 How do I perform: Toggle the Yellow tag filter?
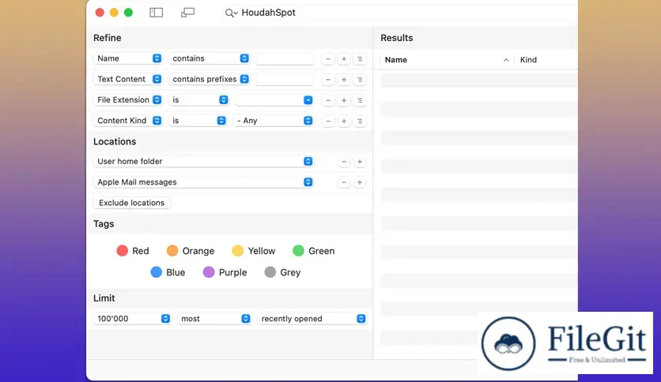pos(253,251)
